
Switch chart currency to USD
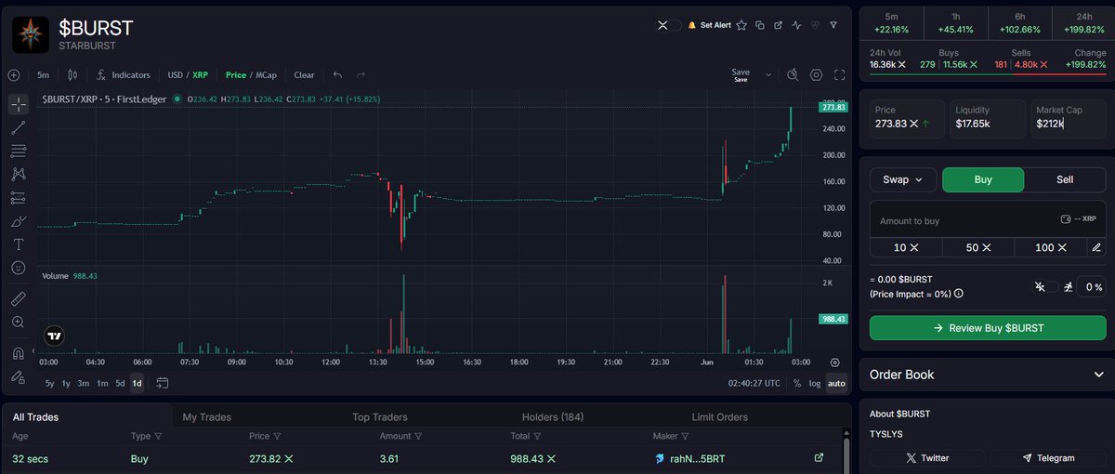(175, 75)
